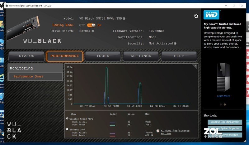
Task: Go to the Settings tab
Action: (x=141, y=56)
